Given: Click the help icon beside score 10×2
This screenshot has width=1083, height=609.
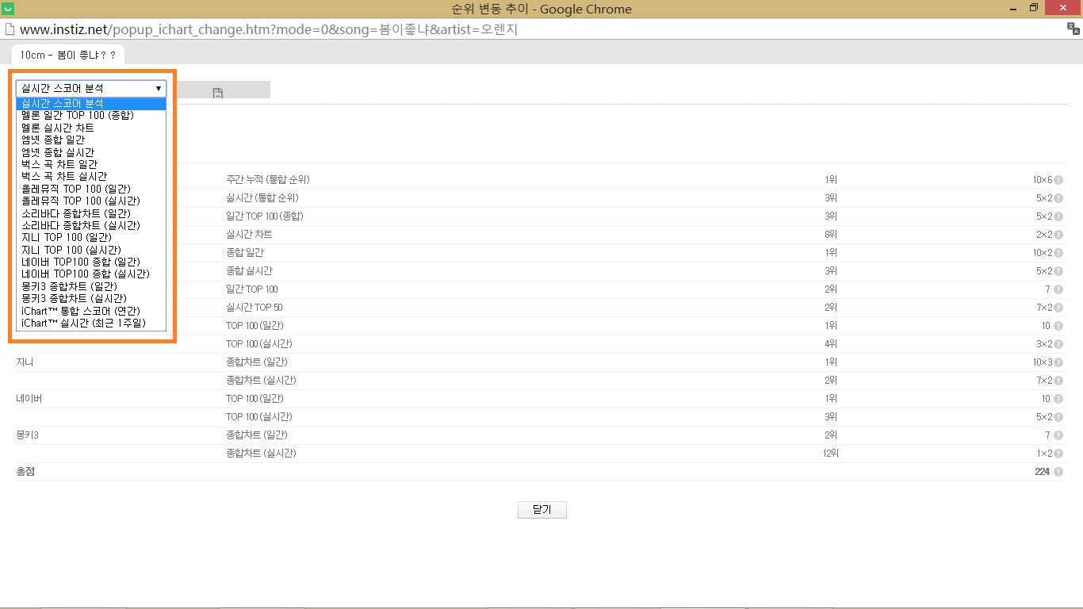Looking at the screenshot, I should click(x=1058, y=253).
